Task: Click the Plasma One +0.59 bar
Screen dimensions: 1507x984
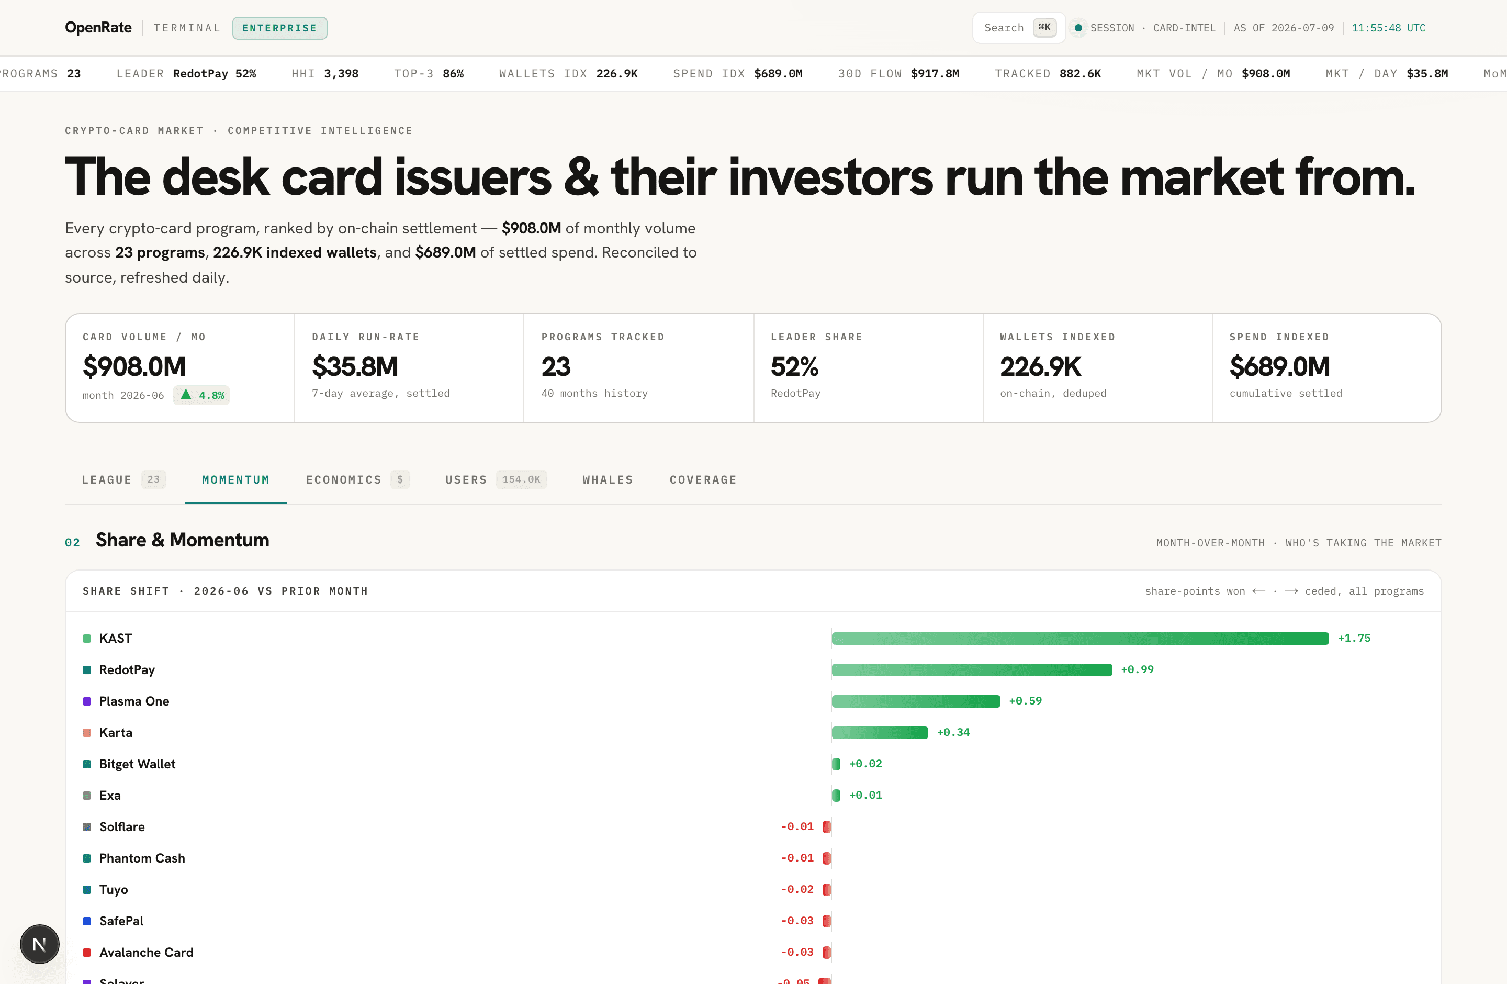Action: pyautogui.click(x=916, y=701)
